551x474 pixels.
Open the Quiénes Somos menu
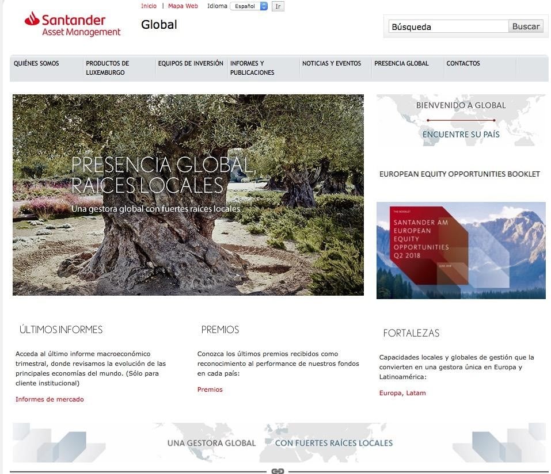click(36, 63)
